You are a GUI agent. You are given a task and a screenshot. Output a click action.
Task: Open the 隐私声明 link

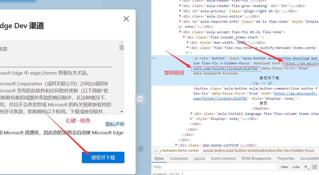[115, 124]
